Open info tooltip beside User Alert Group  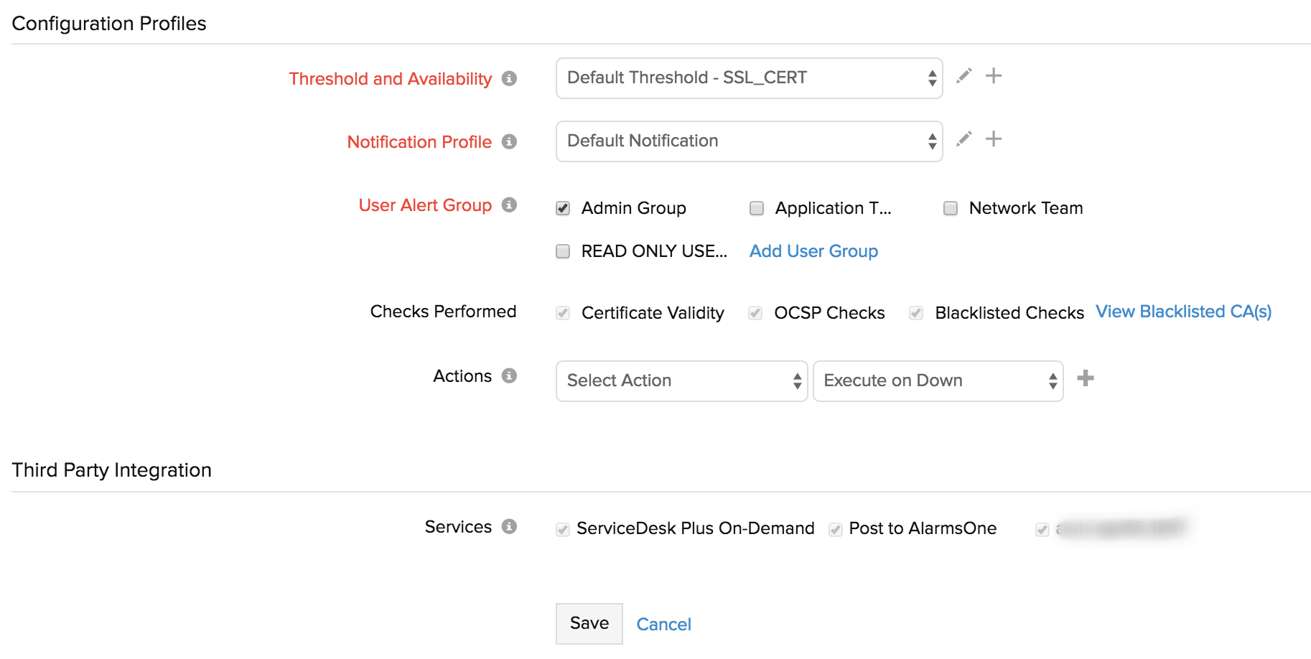tap(509, 205)
